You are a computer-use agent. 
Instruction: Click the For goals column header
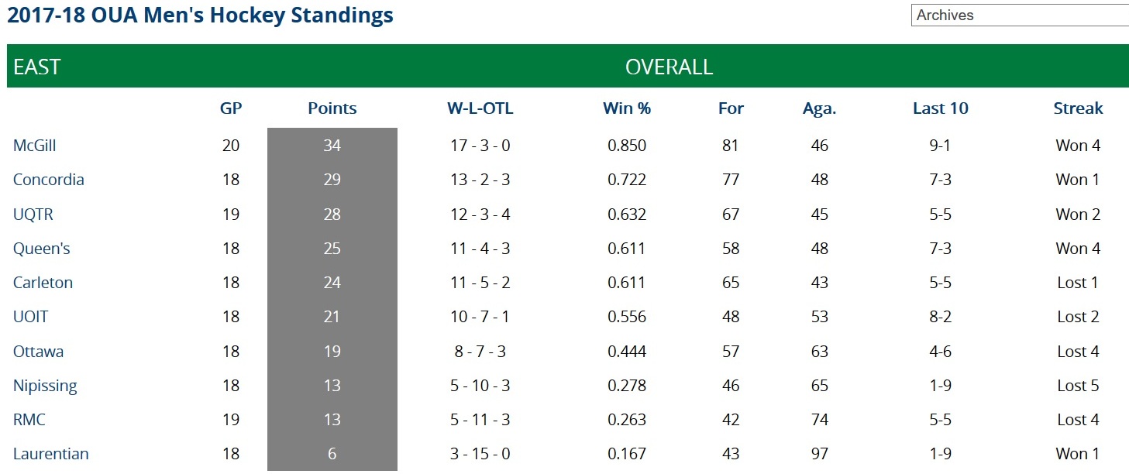coord(731,108)
